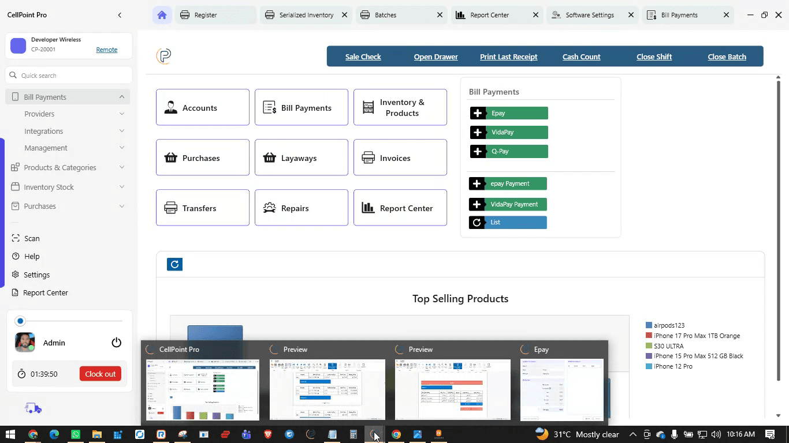Open Report Center in the sidebar
789x443 pixels.
45,292
